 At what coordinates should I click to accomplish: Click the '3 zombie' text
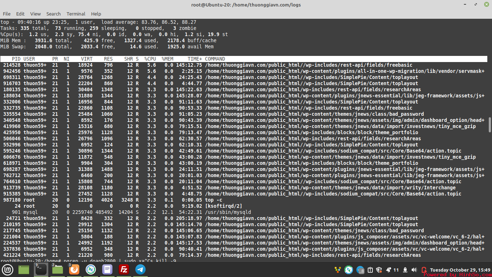(185, 28)
